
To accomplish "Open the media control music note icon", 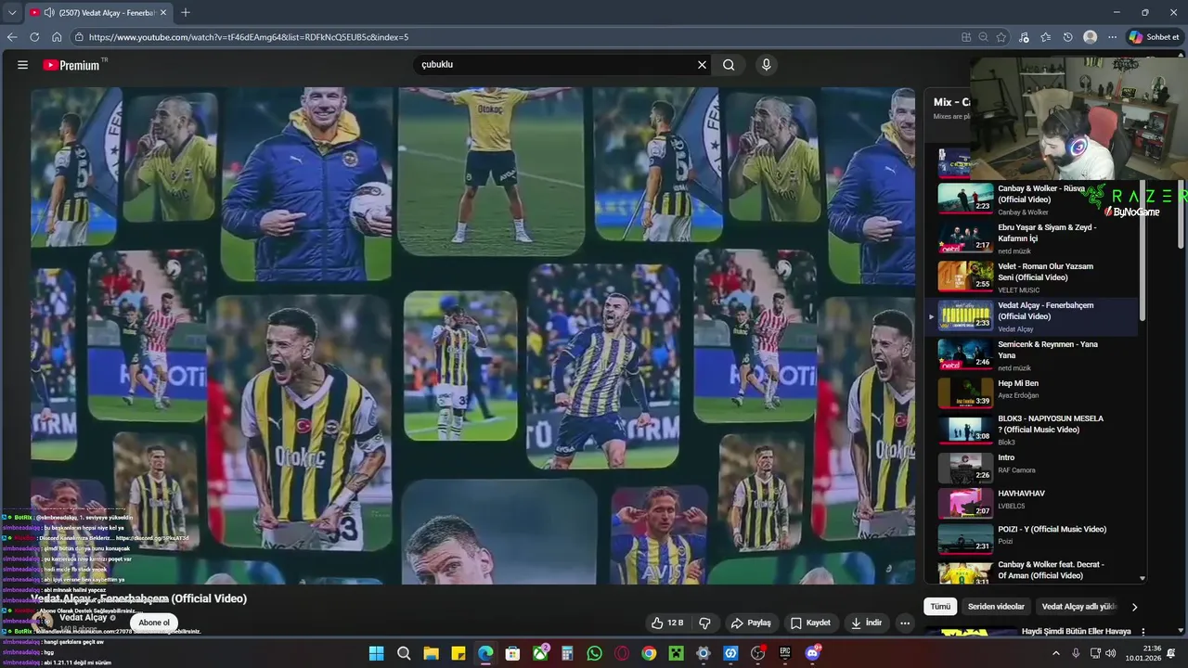I will [x=1024, y=37].
